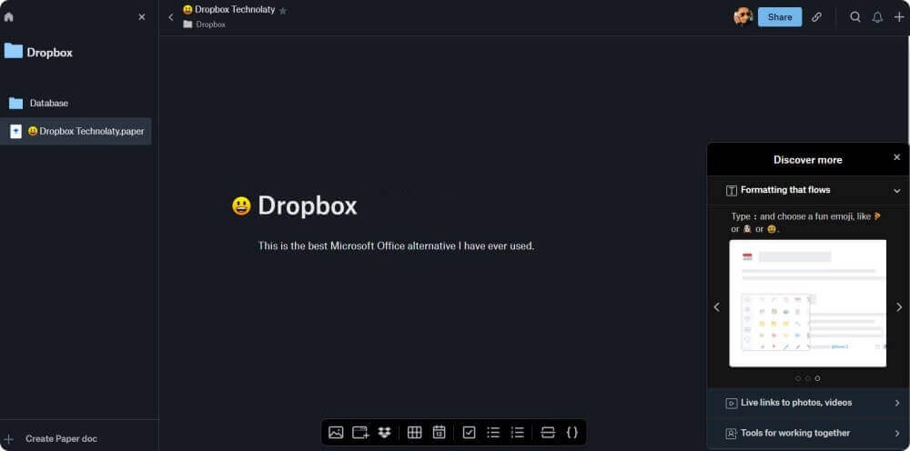This screenshot has height=451, width=910.
Task: Add a timeline using the calendar icon
Action: tap(439, 433)
